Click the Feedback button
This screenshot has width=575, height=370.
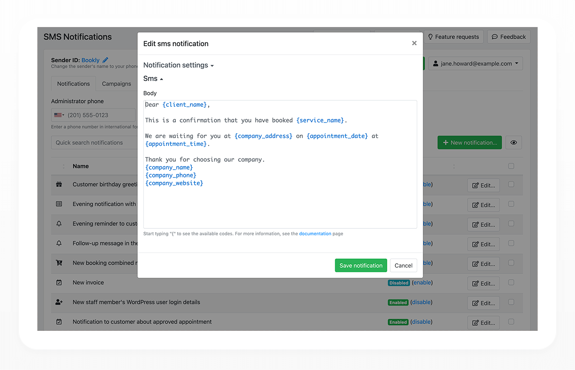pyautogui.click(x=508, y=37)
